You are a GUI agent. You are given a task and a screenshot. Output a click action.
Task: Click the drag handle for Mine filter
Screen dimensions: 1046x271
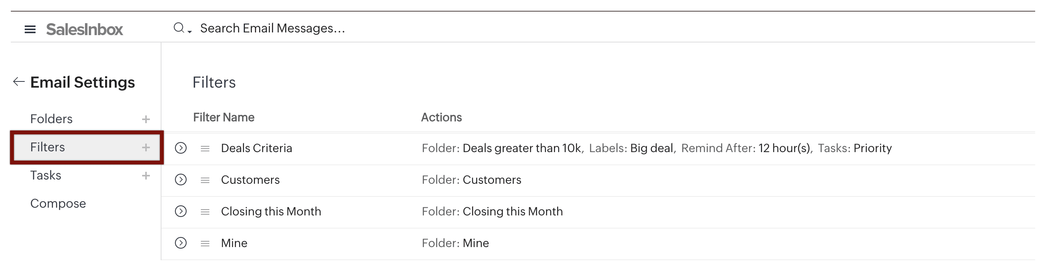(205, 244)
